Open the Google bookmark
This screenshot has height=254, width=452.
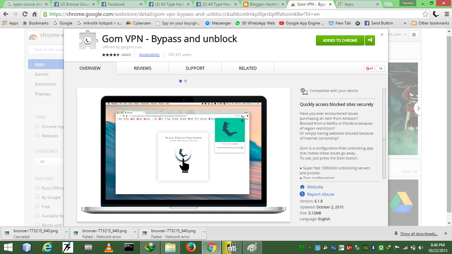(x=63, y=23)
